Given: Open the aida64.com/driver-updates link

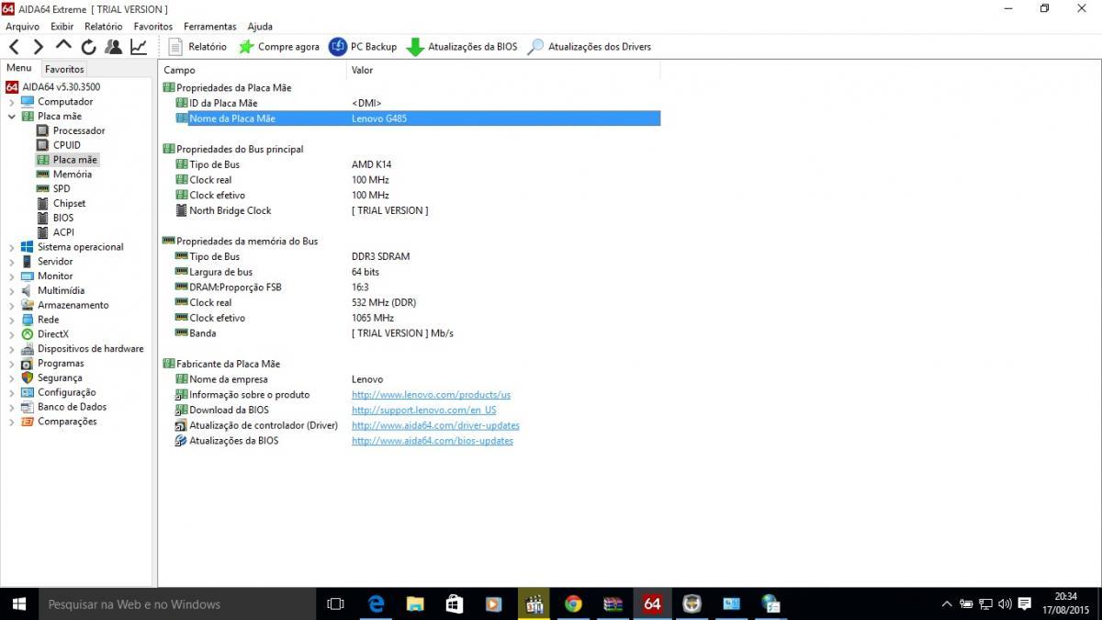Looking at the screenshot, I should tap(435, 426).
